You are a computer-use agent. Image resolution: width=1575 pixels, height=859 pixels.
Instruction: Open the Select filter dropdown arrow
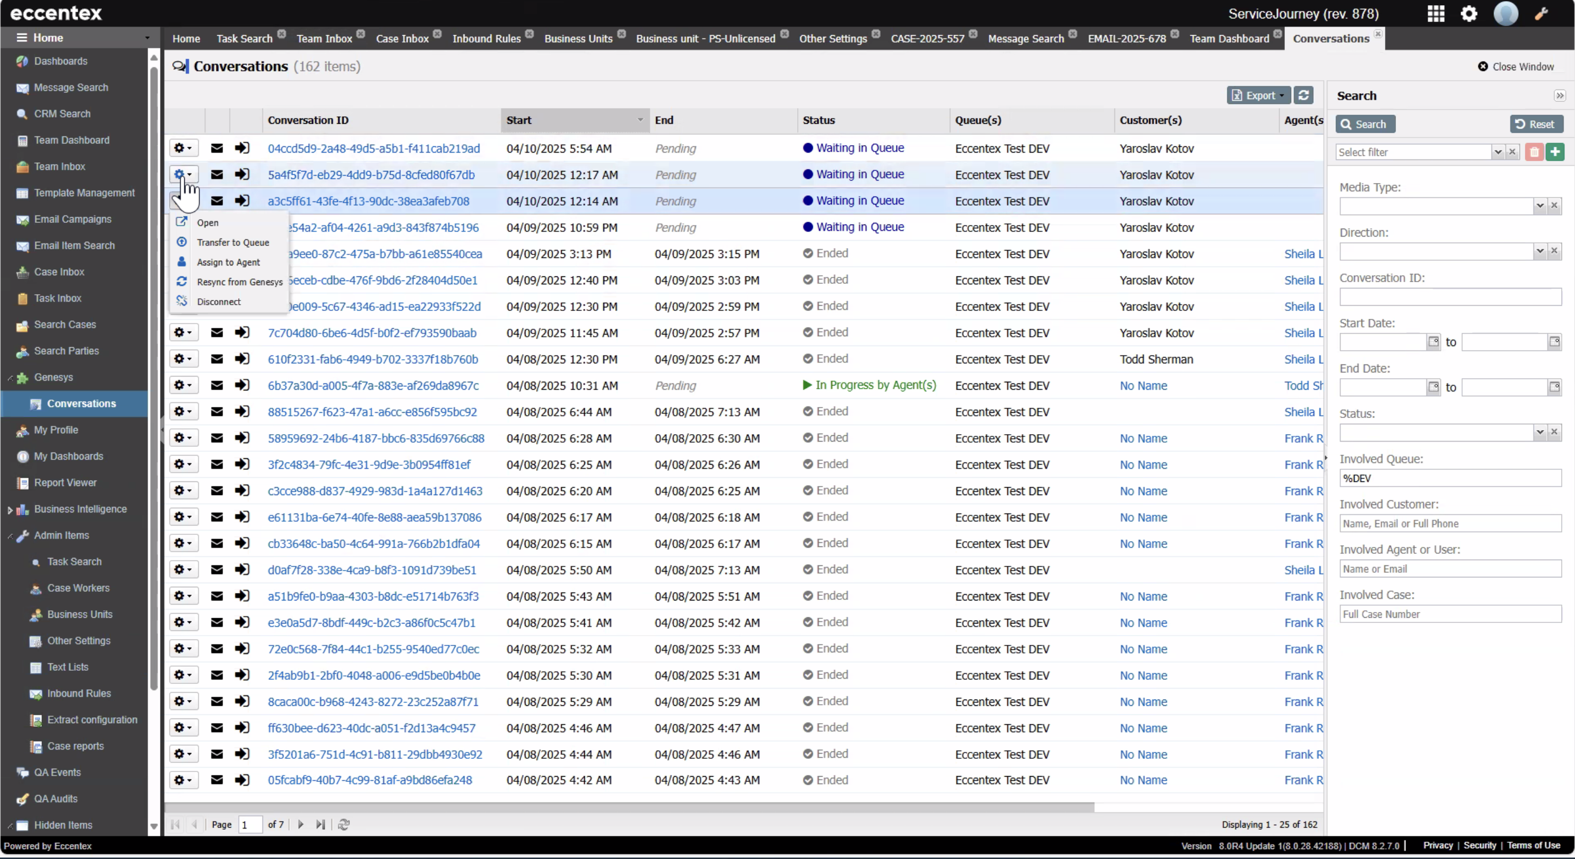click(x=1498, y=152)
